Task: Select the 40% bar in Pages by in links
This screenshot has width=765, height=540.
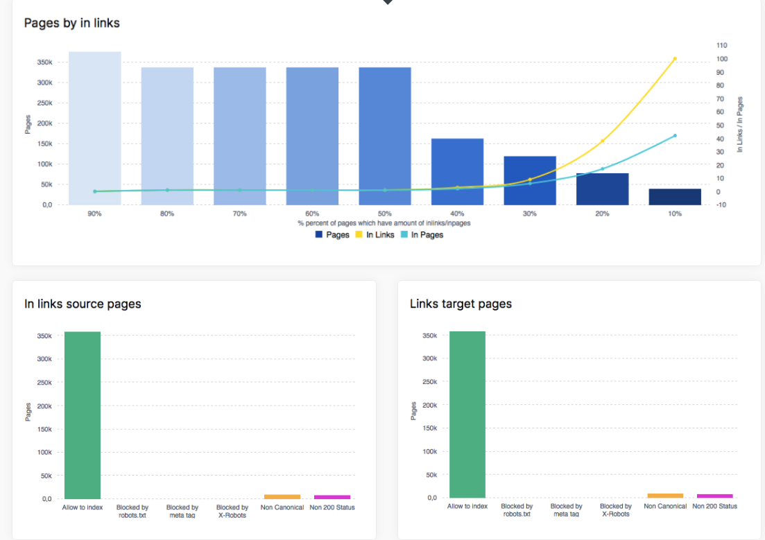Action: pyautogui.click(x=457, y=171)
